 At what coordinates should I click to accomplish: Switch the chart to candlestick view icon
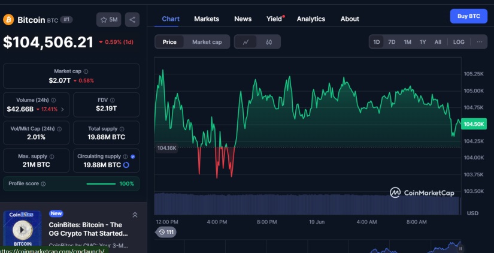(x=269, y=42)
